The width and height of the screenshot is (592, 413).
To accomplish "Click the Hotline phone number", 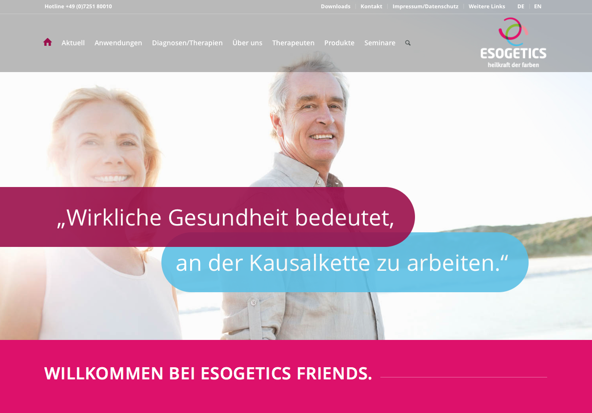I will click(78, 6).
